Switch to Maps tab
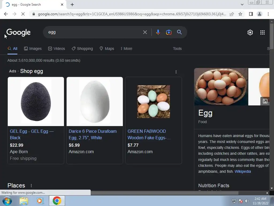274x206 pixels. (x=107, y=49)
